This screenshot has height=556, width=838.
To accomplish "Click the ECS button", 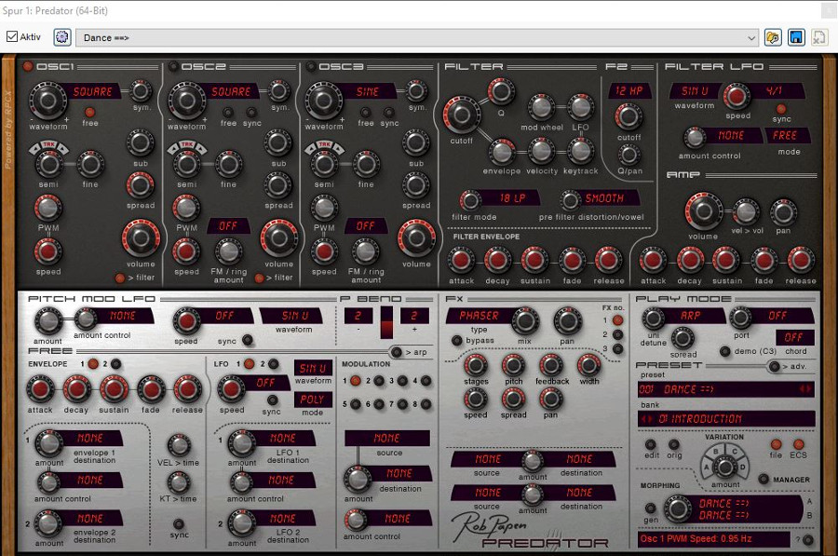I will point(799,444).
